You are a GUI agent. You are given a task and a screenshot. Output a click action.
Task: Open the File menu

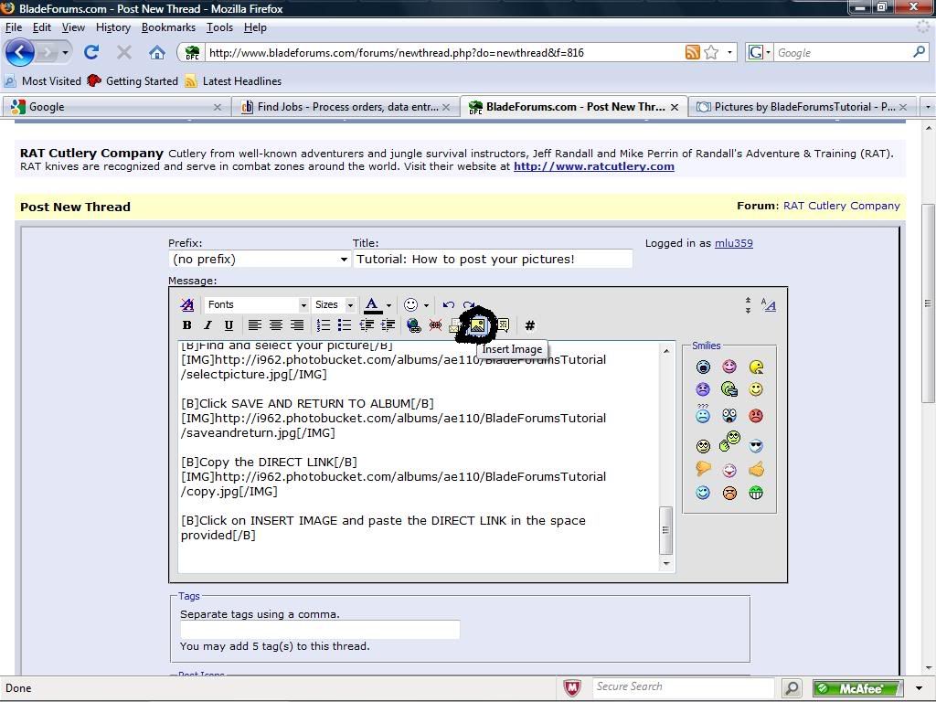coord(14,27)
